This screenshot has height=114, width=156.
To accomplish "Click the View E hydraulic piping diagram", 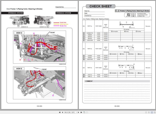I will tap(40, 84).
